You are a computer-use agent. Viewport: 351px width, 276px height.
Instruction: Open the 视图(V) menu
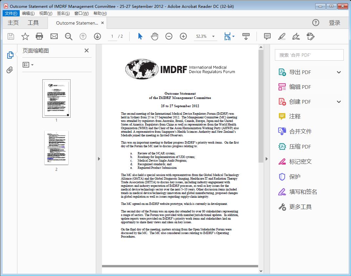[x=46, y=13]
